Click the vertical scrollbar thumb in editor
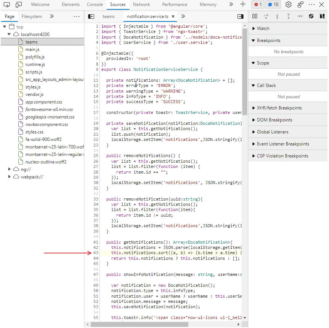Screen dimensions: 329x328 click(x=245, y=71)
